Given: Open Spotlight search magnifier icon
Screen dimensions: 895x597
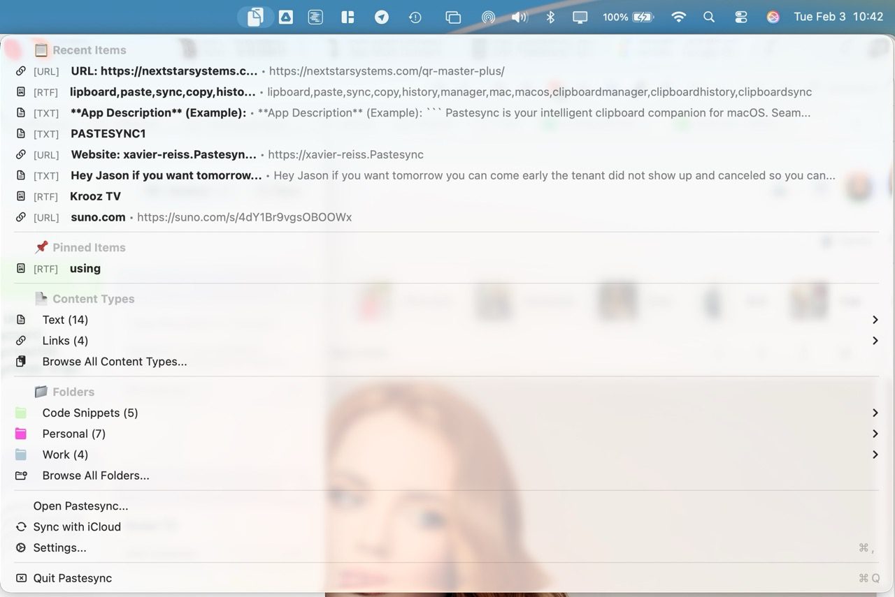Looking at the screenshot, I should [x=709, y=17].
